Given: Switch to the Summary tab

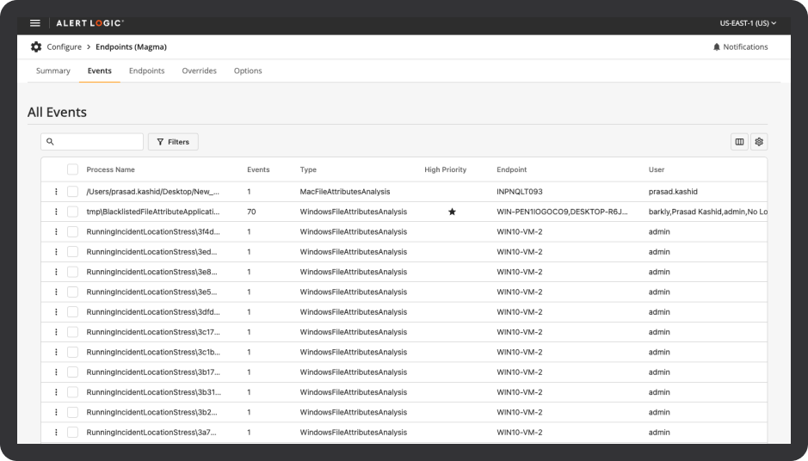Looking at the screenshot, I should (x=52, y=71).
